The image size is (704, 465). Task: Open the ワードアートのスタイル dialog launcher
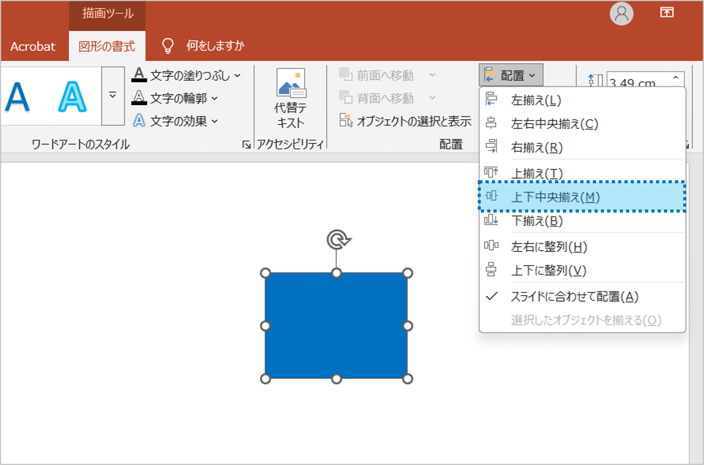tap(246, 145)
